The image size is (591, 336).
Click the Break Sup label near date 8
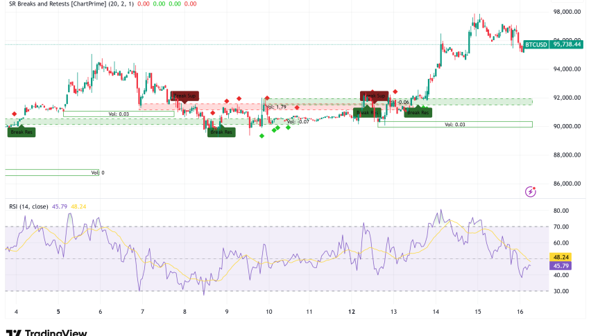click(185, 96)
